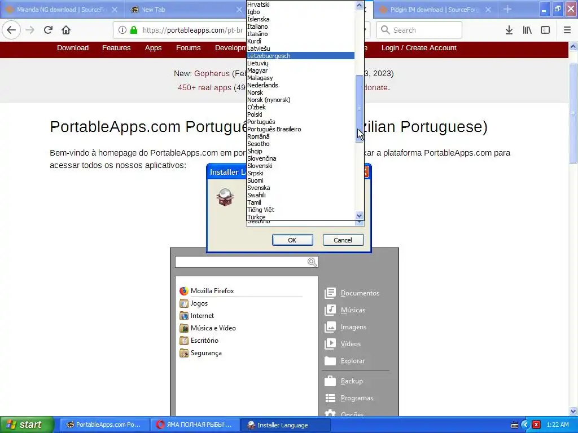
Task: Click the Explorar folder icon
Action: pos(330,361)
